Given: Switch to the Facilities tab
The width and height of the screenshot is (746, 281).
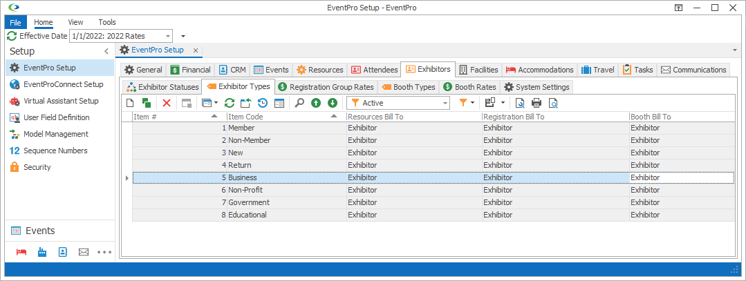Looking at the screenshot, I should [478, 70].
